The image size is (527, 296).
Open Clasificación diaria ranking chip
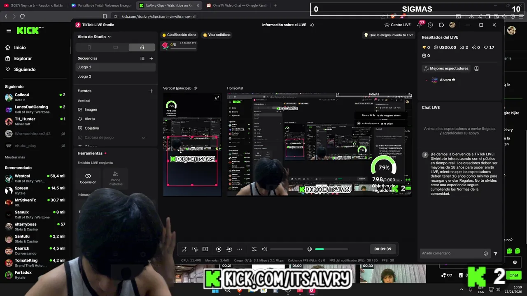click(179, 35)
